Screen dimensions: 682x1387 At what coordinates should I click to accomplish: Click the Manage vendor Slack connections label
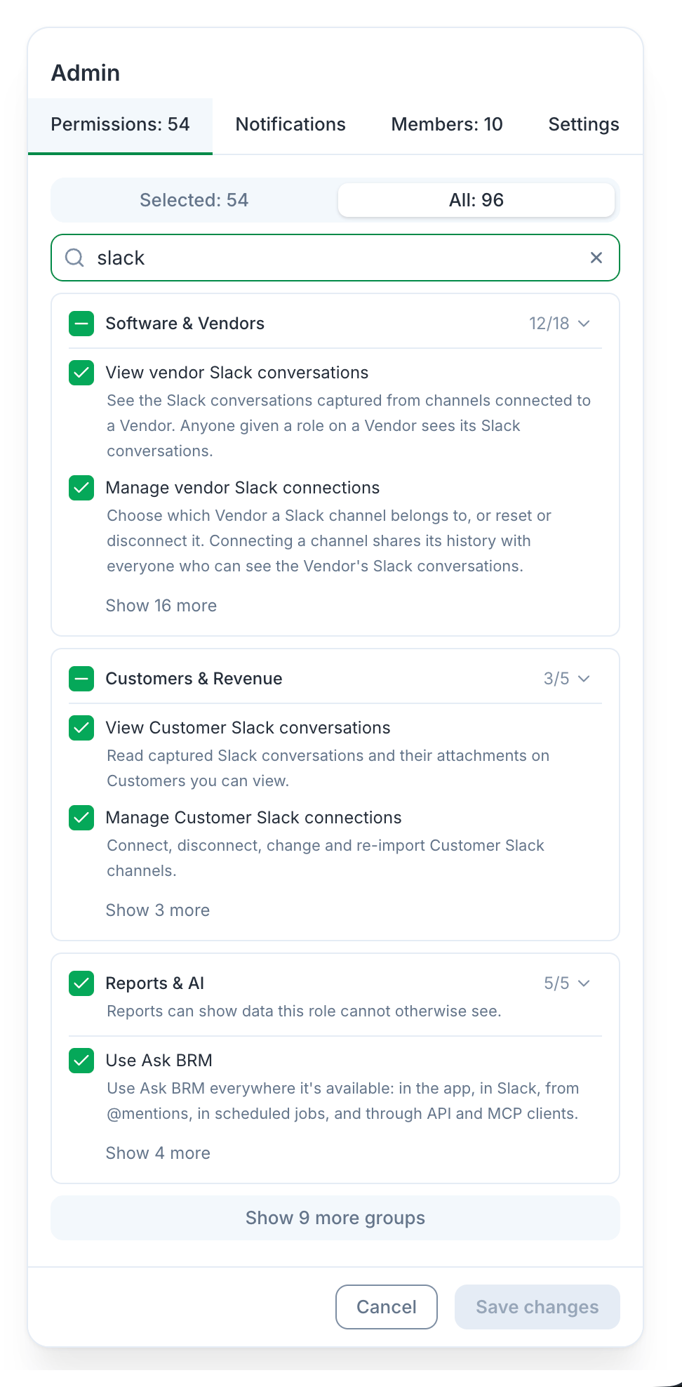coord(243,488)
